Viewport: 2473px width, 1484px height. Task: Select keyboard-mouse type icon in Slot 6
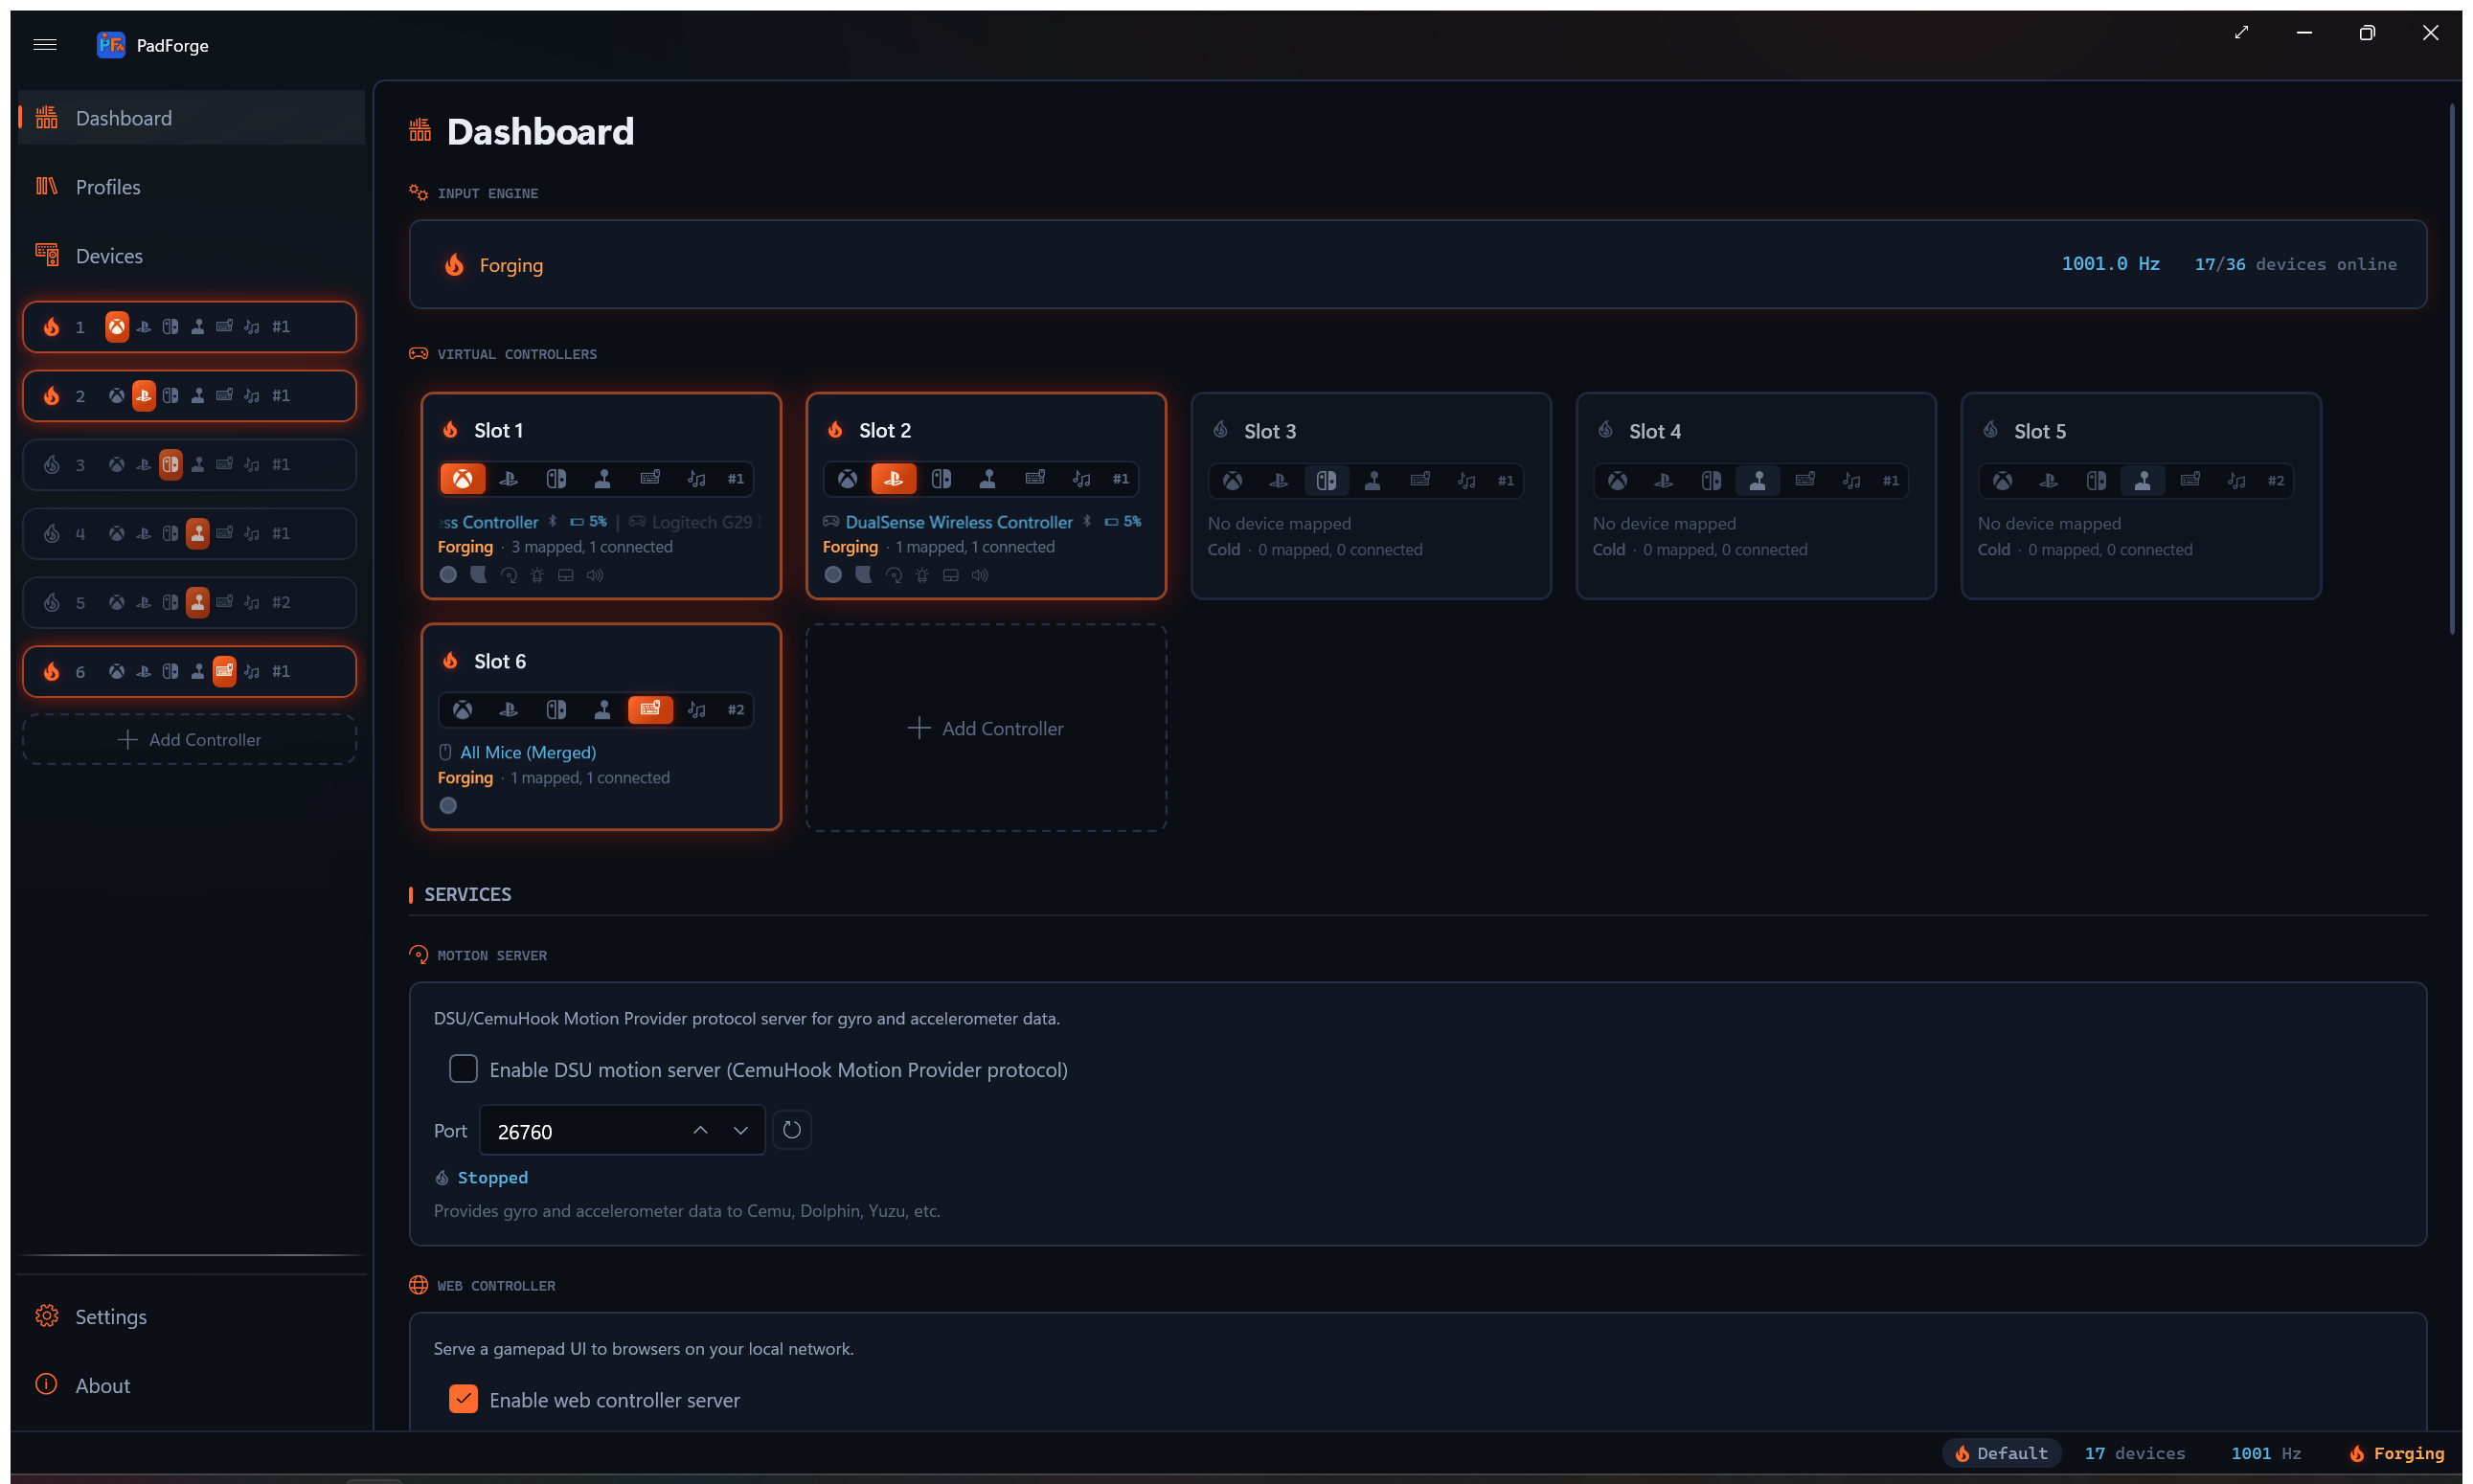[x=650, y=710]
